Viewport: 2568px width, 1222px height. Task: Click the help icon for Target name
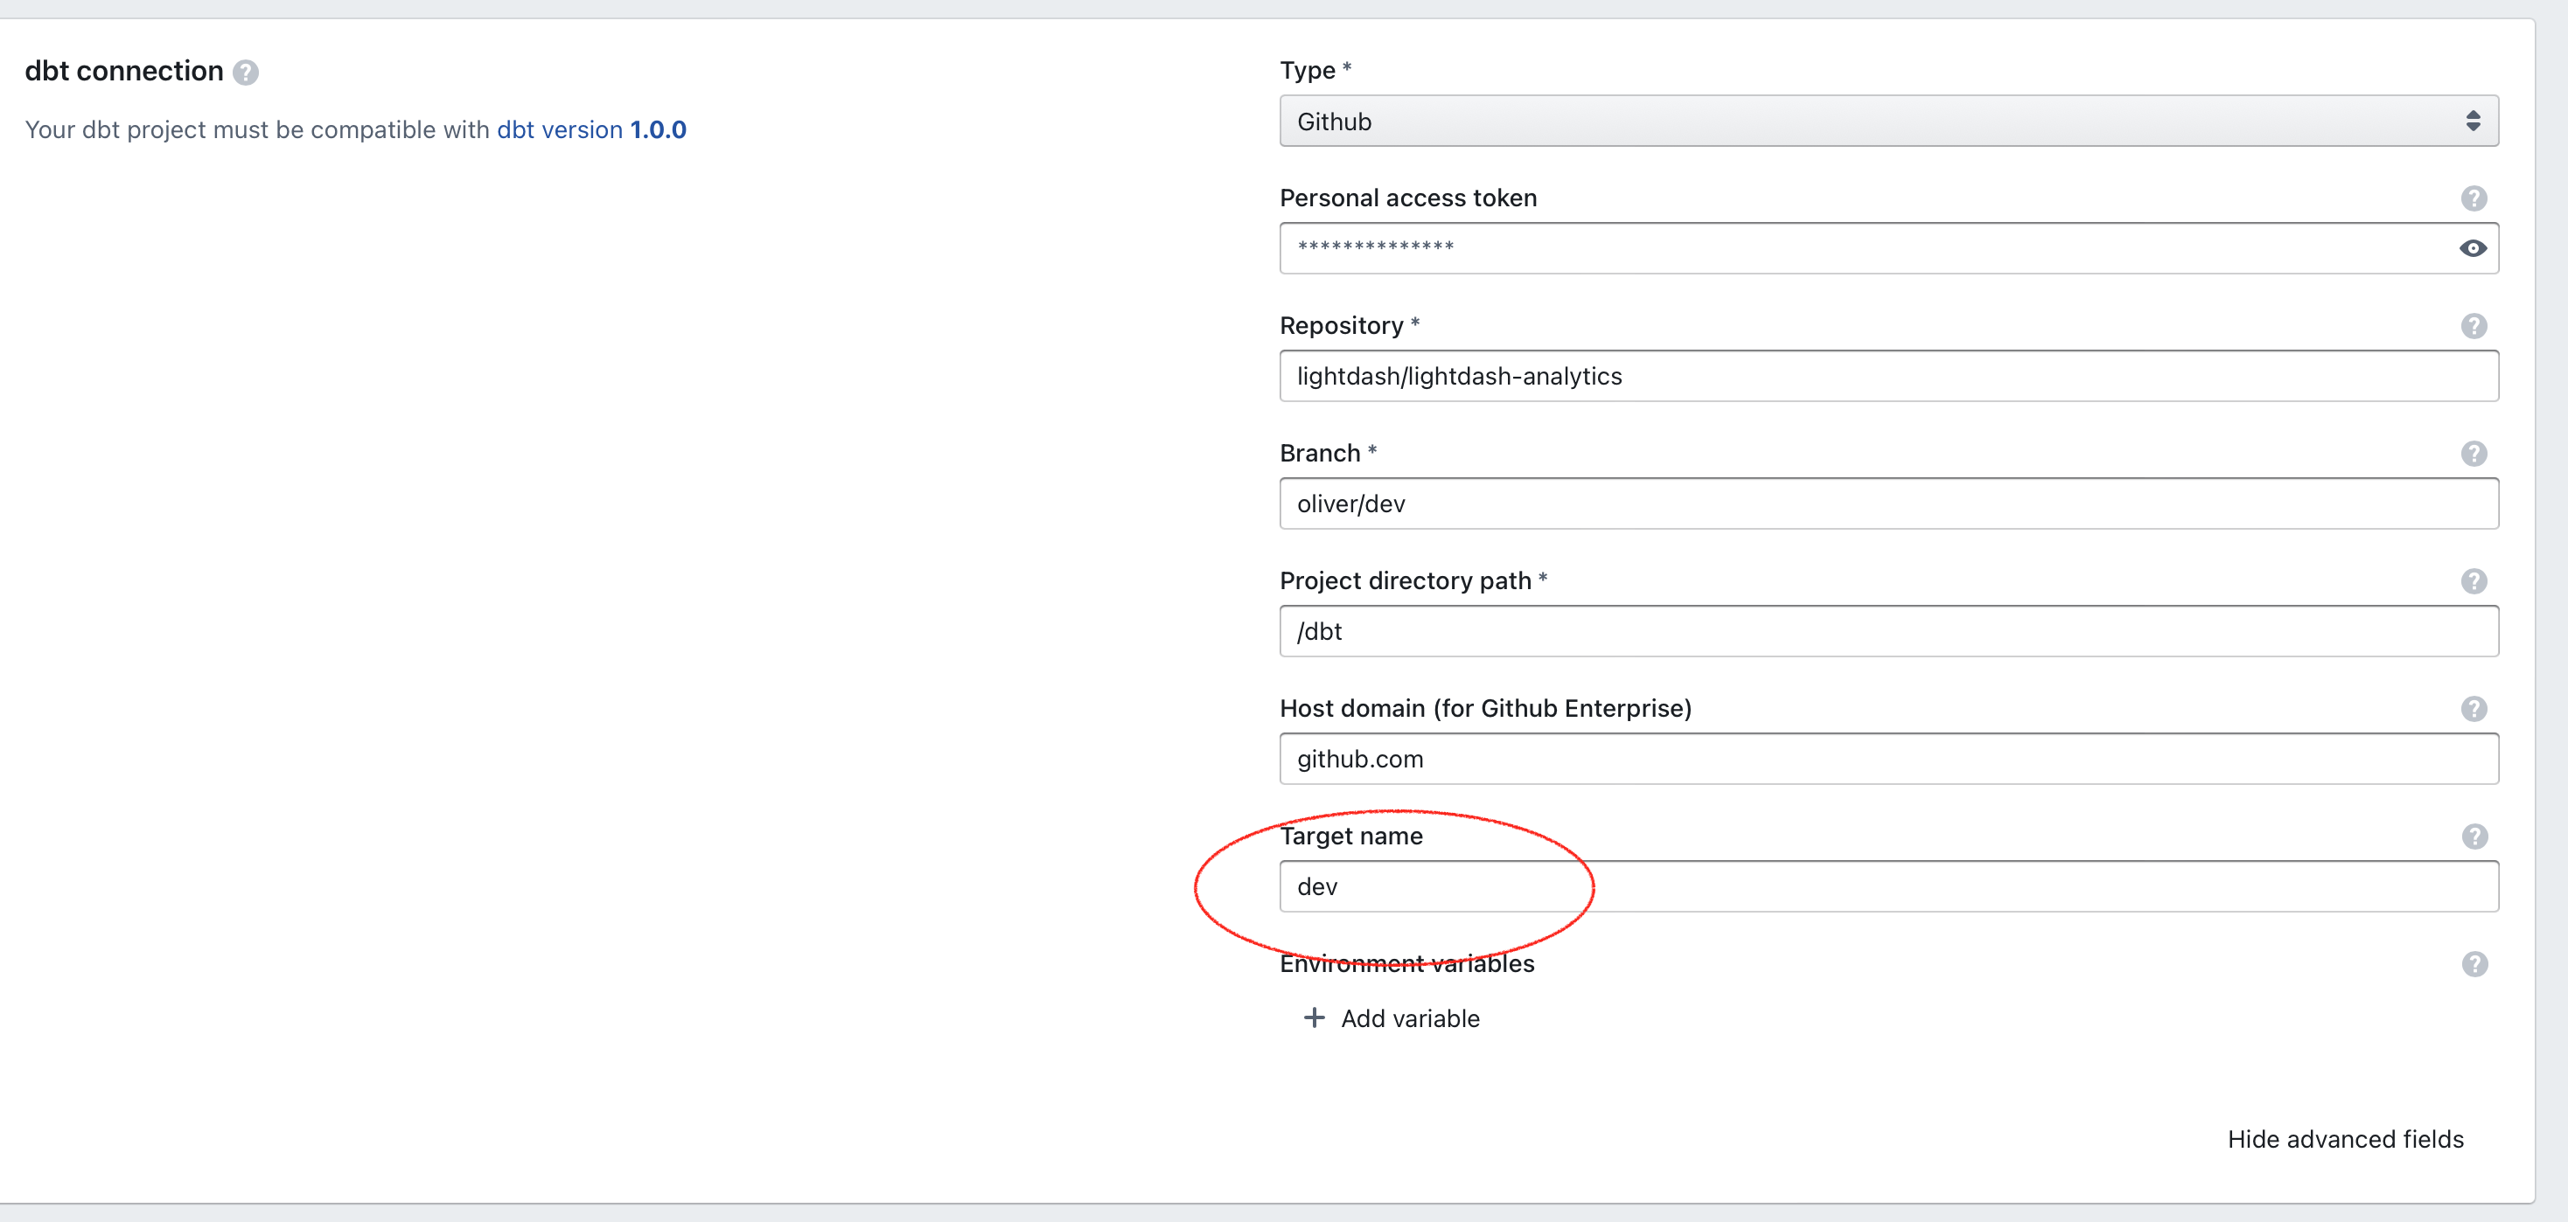click(2474, 837)
